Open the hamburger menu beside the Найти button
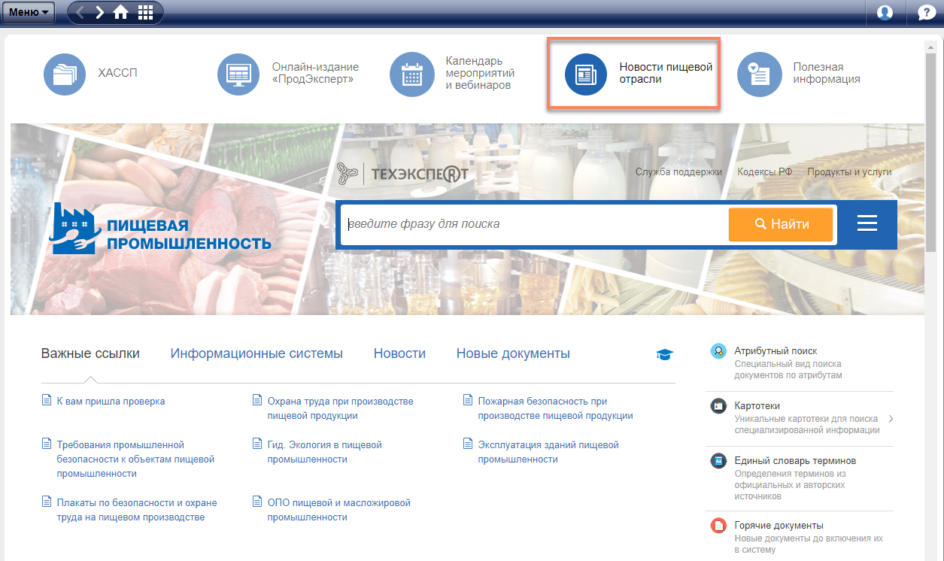The height and width of the screenshot is (561, 944). (867, 223)
